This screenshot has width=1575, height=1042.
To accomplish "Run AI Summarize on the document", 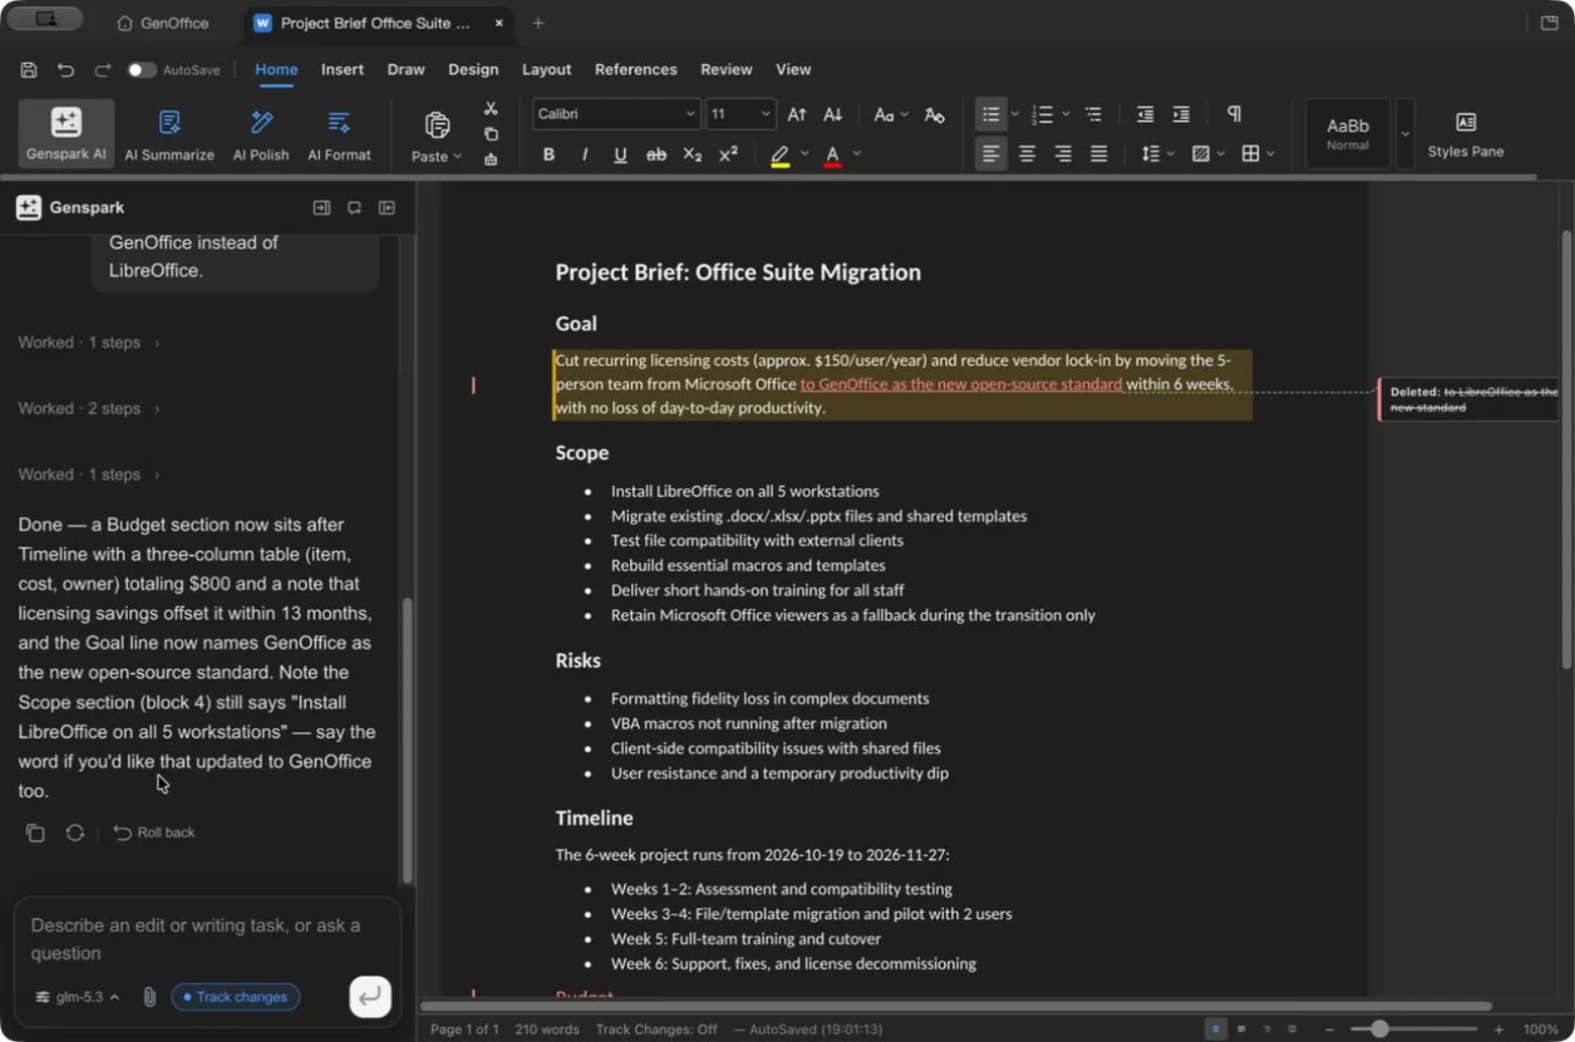I will 169,133.
